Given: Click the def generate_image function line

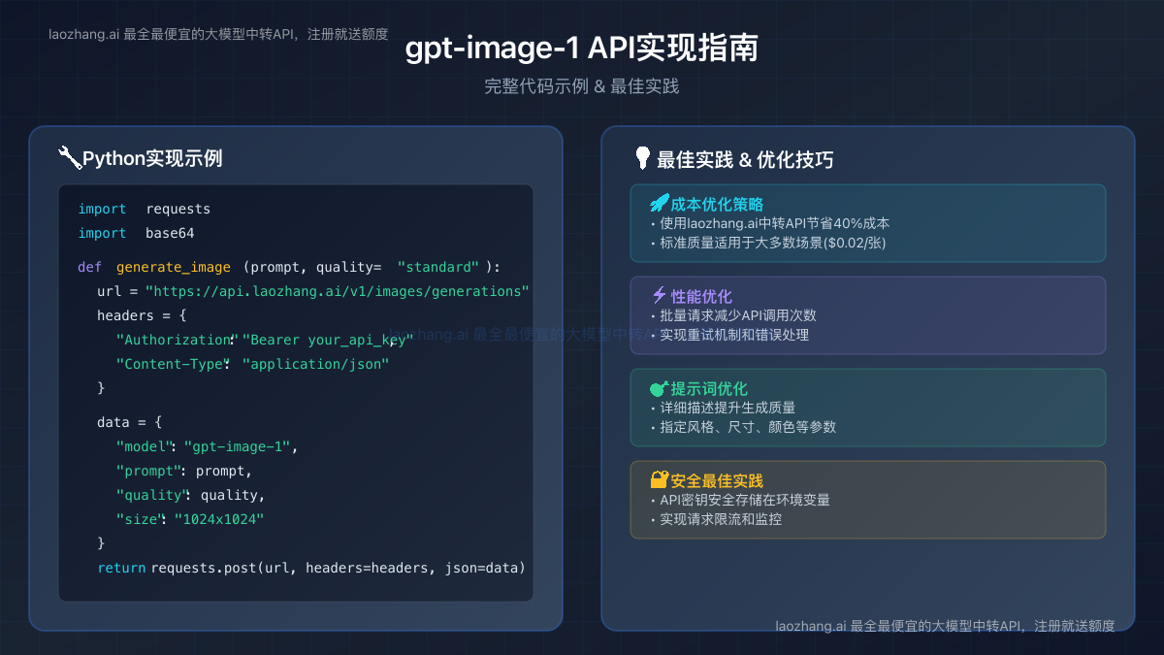Looking at the screenshot, I should point(289,267).
